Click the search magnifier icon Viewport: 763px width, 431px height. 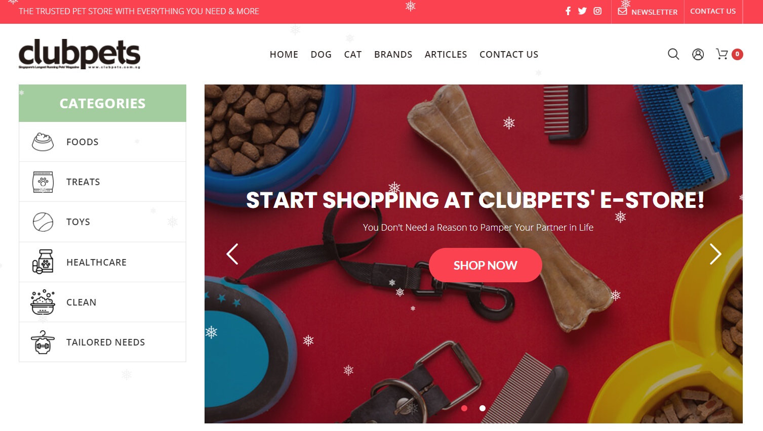(x=673, y=54)
